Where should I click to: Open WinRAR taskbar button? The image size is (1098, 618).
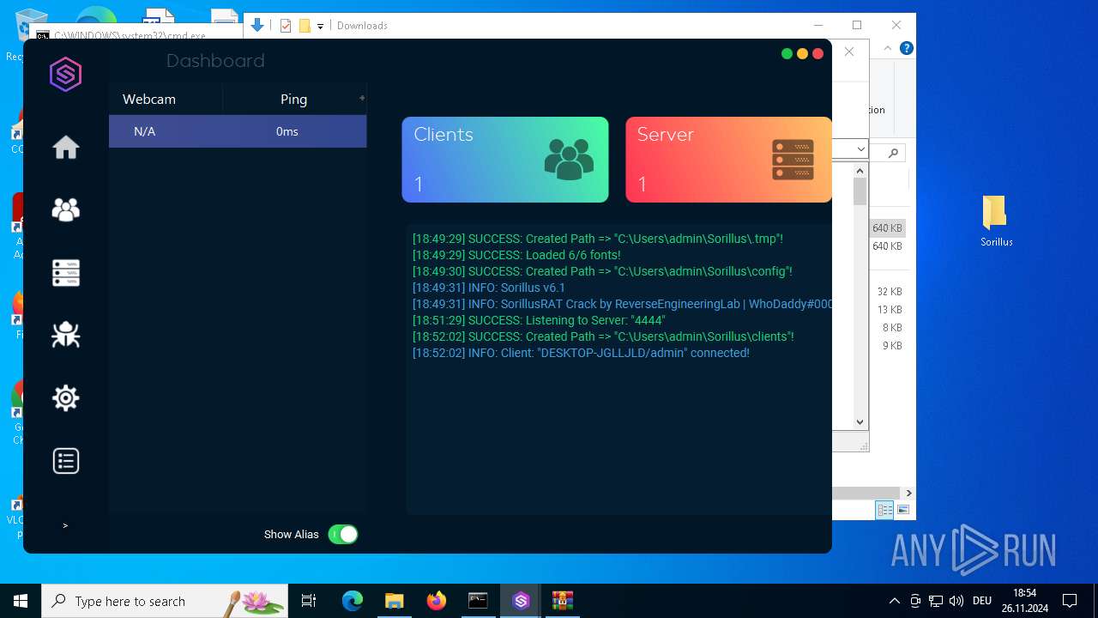[x=562, y=601]
